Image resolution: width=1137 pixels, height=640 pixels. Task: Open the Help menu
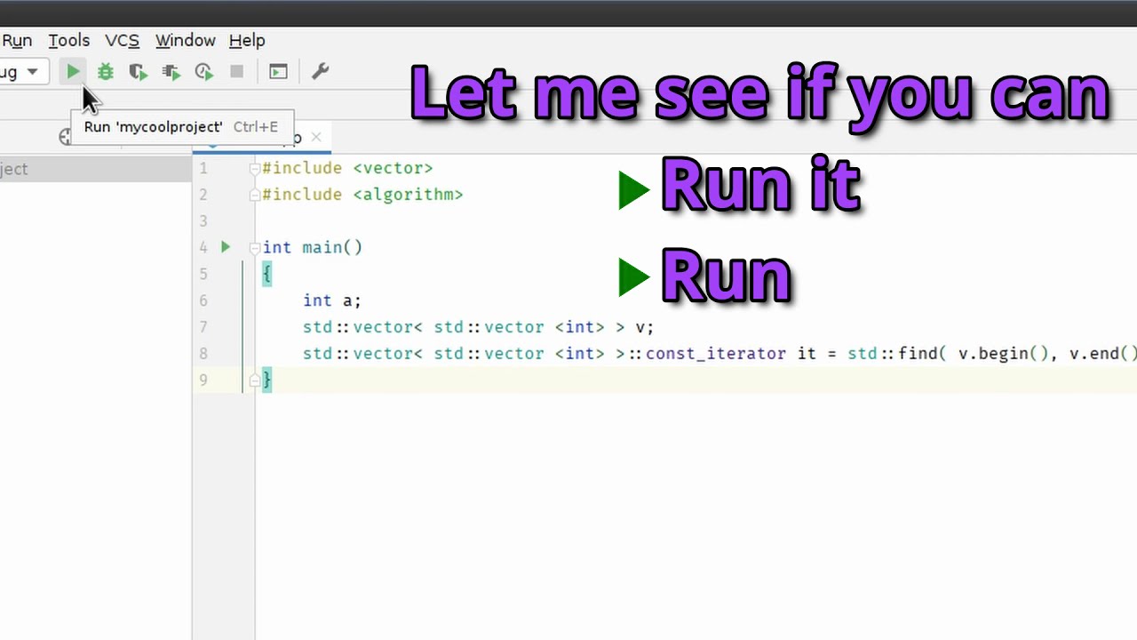click(x=247, y=40)
